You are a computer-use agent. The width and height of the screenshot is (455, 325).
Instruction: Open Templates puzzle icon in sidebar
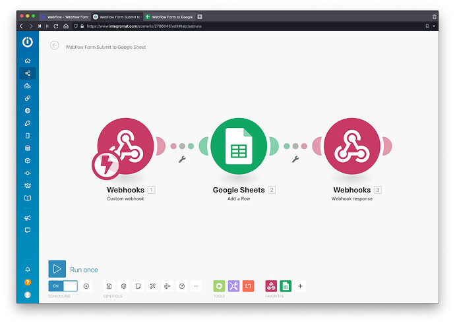[28, 86]
